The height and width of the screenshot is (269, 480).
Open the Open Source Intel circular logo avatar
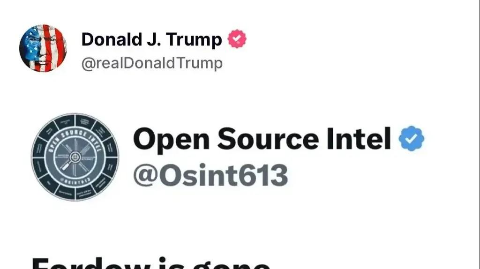tap(75, 157)
